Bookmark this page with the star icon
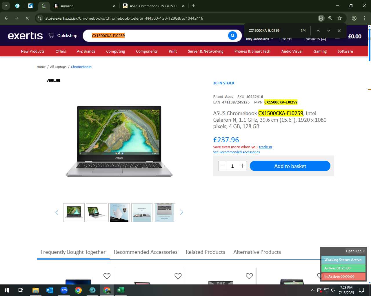Image resolution: width=371 pixels, height=296 pixels. (x=340, y=18)
